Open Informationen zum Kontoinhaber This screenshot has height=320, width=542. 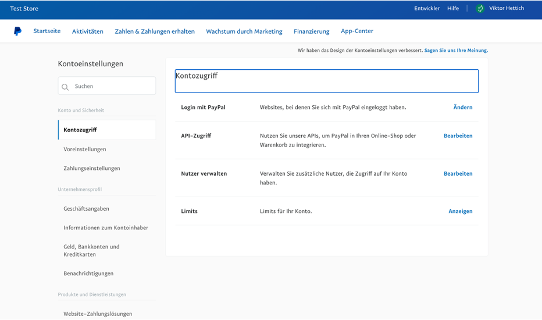point(106,227)
